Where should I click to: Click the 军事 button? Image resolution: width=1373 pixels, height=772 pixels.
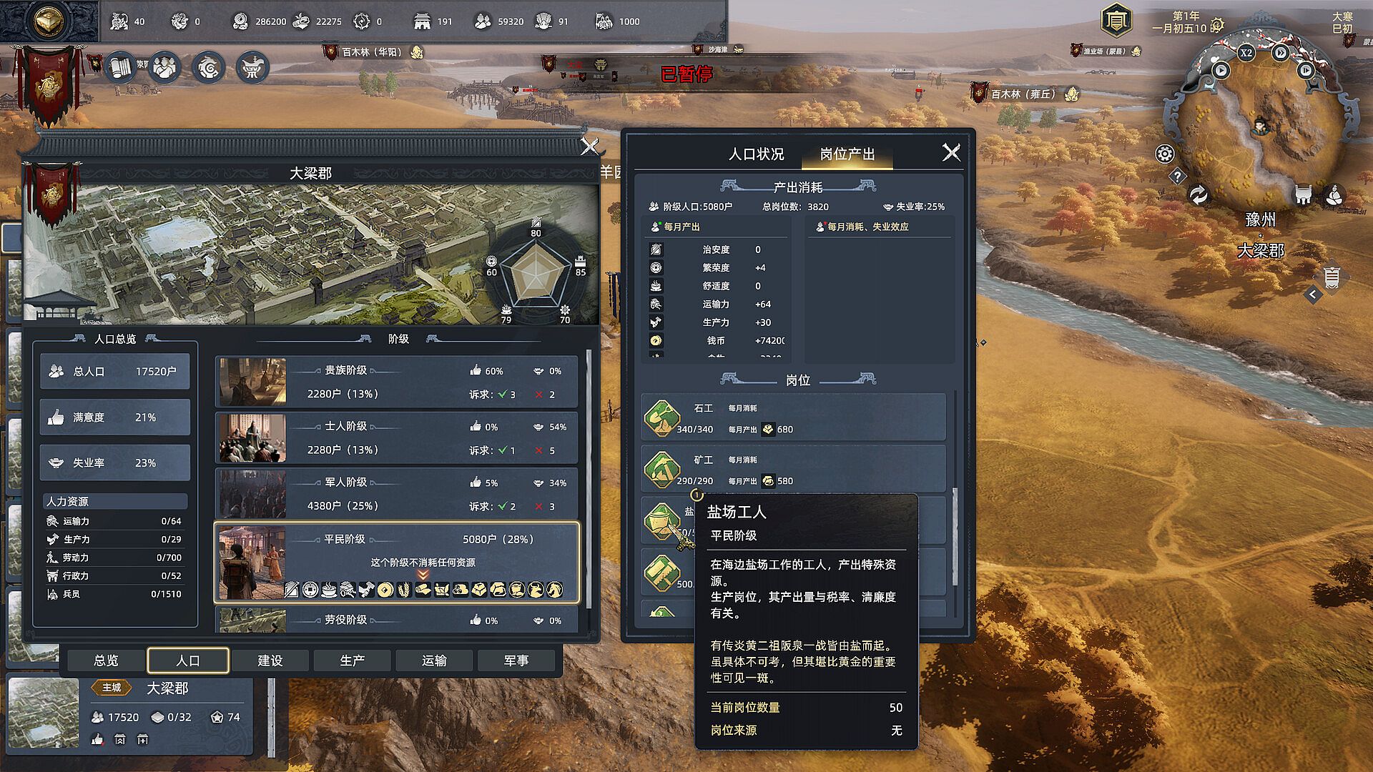click(x=516, y=660)
